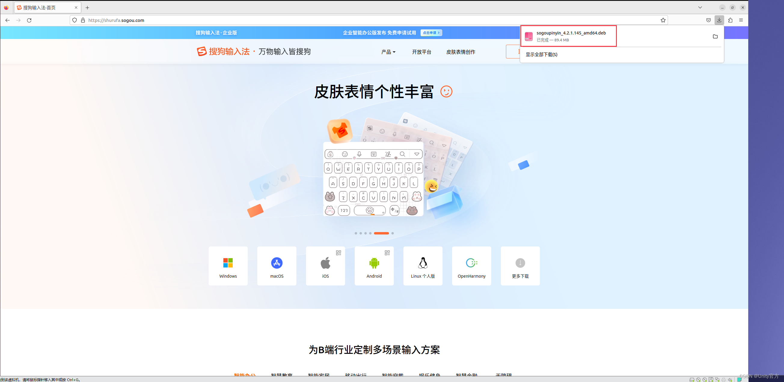Screen dimensions: 784x382
Task: Expand the 更多下载 card
Action: pos(520,265)
